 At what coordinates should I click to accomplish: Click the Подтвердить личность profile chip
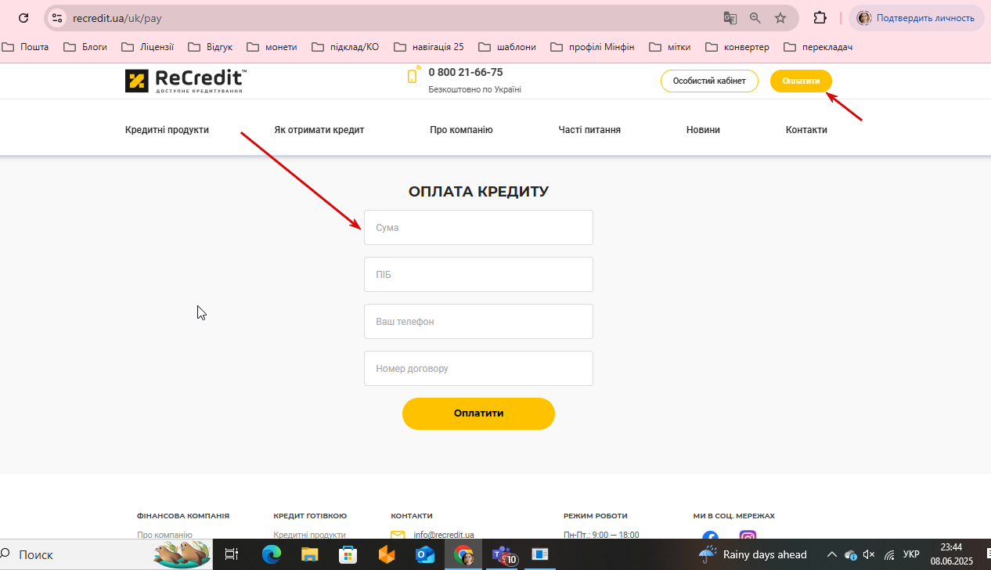click(917, 18)
